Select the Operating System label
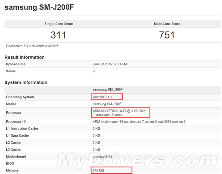Image resolution: width=222 pixels, height=174 pixels. 20,97
